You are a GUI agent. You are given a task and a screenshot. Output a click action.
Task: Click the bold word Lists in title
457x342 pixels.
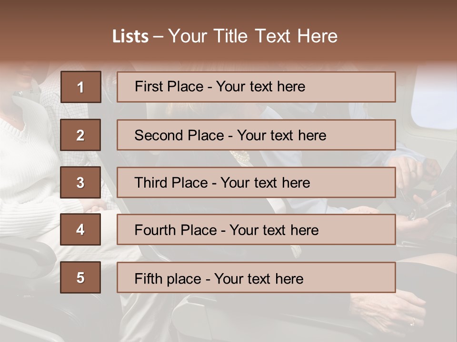[x=130, y=37]
